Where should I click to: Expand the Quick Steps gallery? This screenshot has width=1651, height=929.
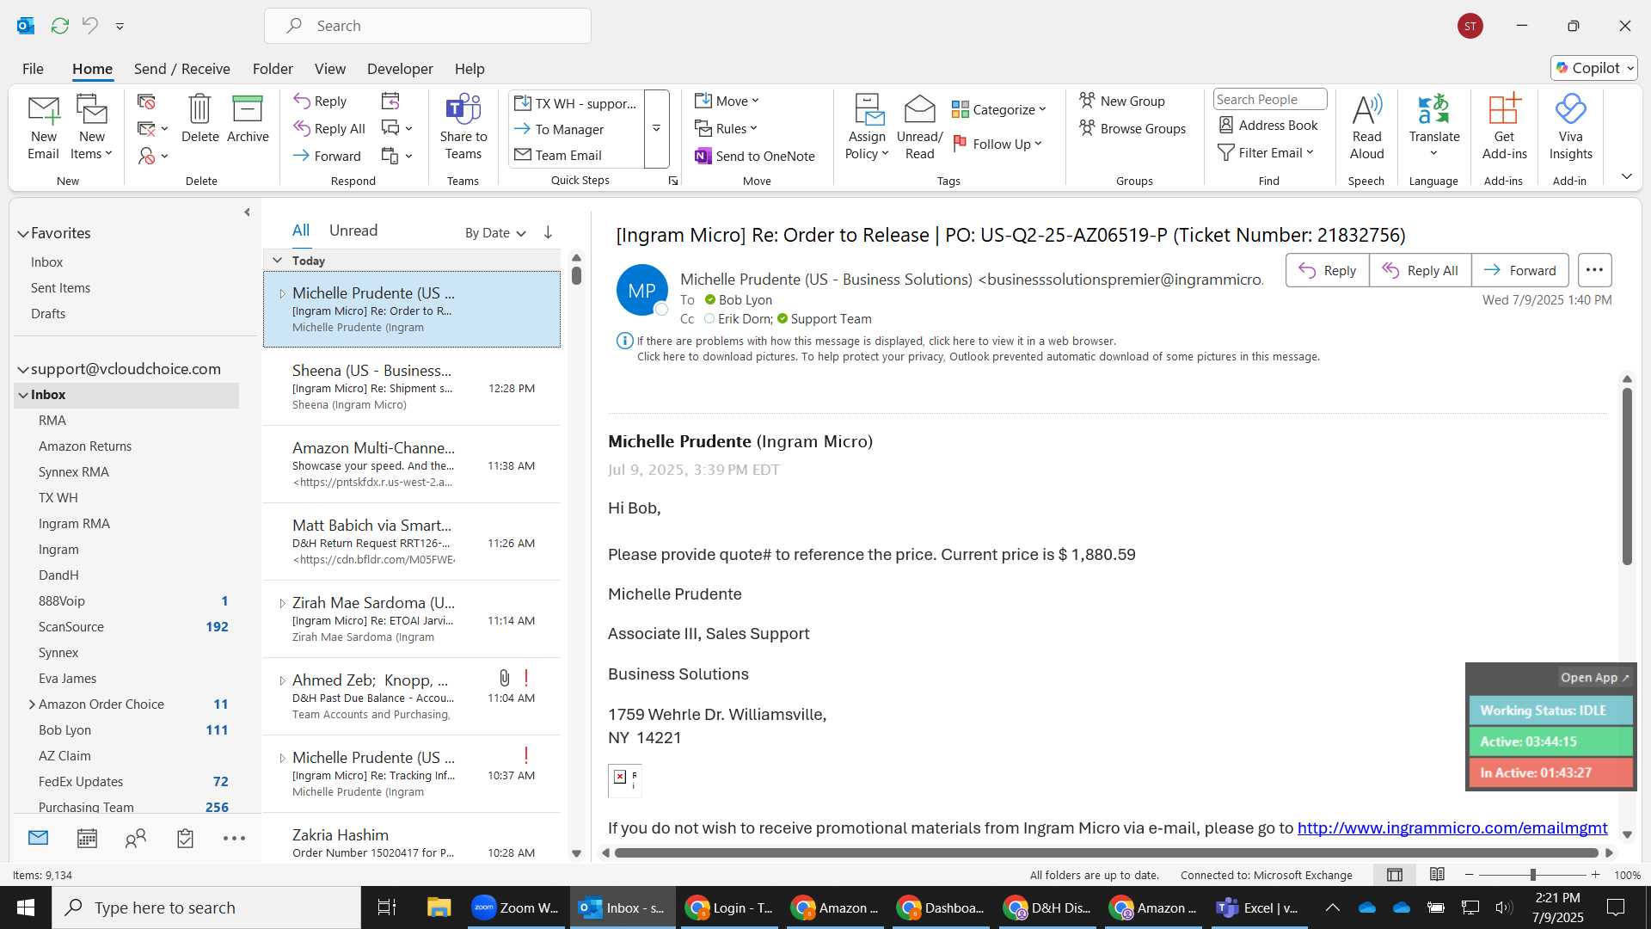[656, 129]
